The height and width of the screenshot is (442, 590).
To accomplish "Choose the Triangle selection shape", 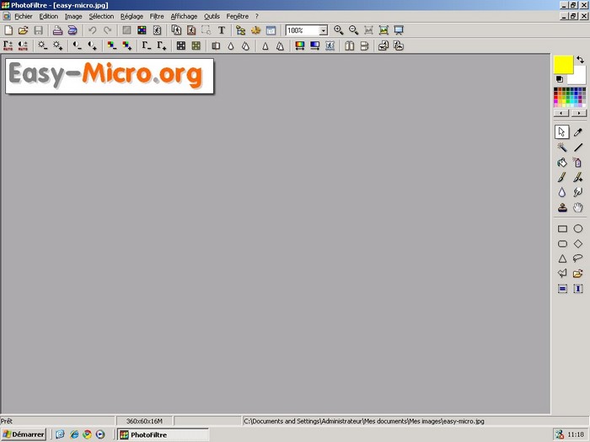I will pos(562,258).
